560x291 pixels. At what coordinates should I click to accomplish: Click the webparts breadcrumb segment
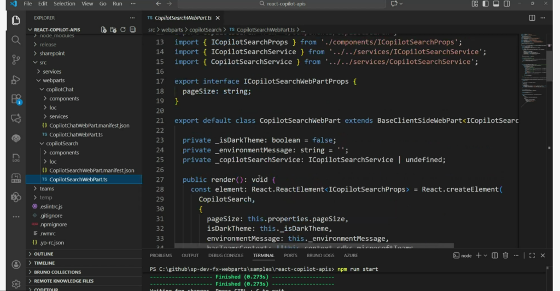172,29
